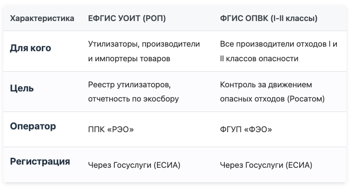The height and width of the screenshot is (187, 352).
Task: Click the ФГУП «ФЭО» cell
Action: pos(246,129)
